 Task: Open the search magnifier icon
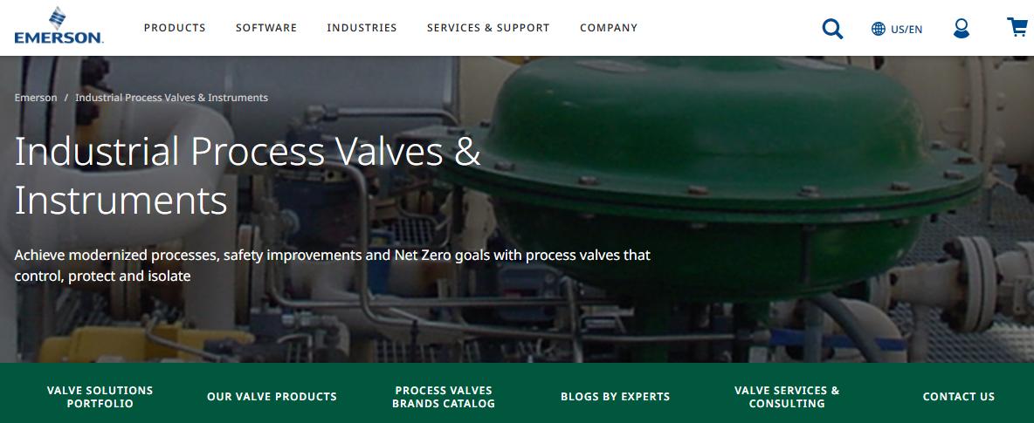[832, 28]
